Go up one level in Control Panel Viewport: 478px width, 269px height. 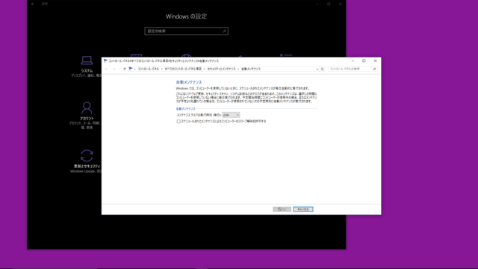(x=125, y=69)
